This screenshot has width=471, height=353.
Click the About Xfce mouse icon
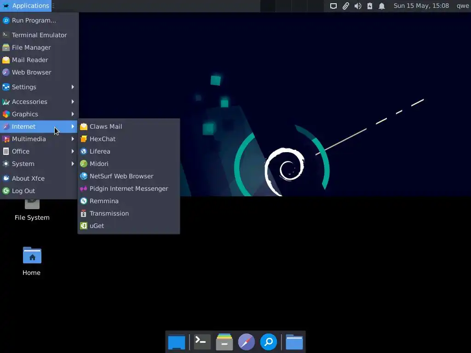point(6,178)
